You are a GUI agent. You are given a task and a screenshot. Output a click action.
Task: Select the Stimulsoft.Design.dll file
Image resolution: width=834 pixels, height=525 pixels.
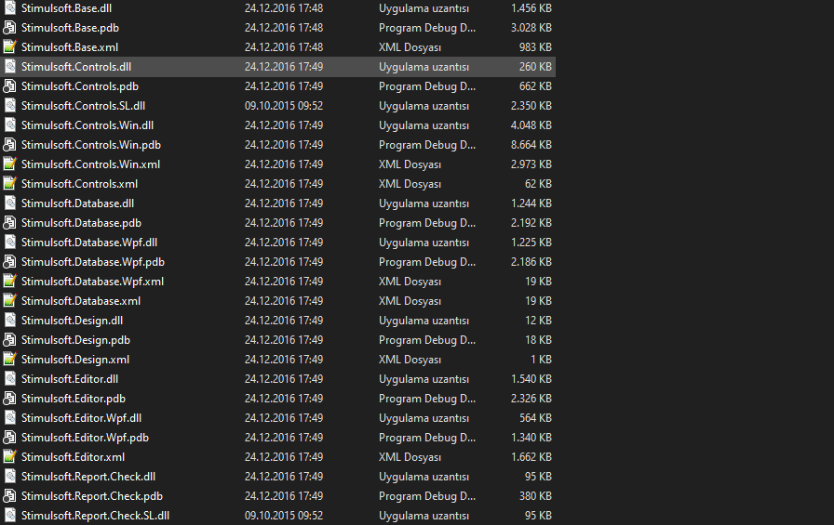click(x=72, y=321)
